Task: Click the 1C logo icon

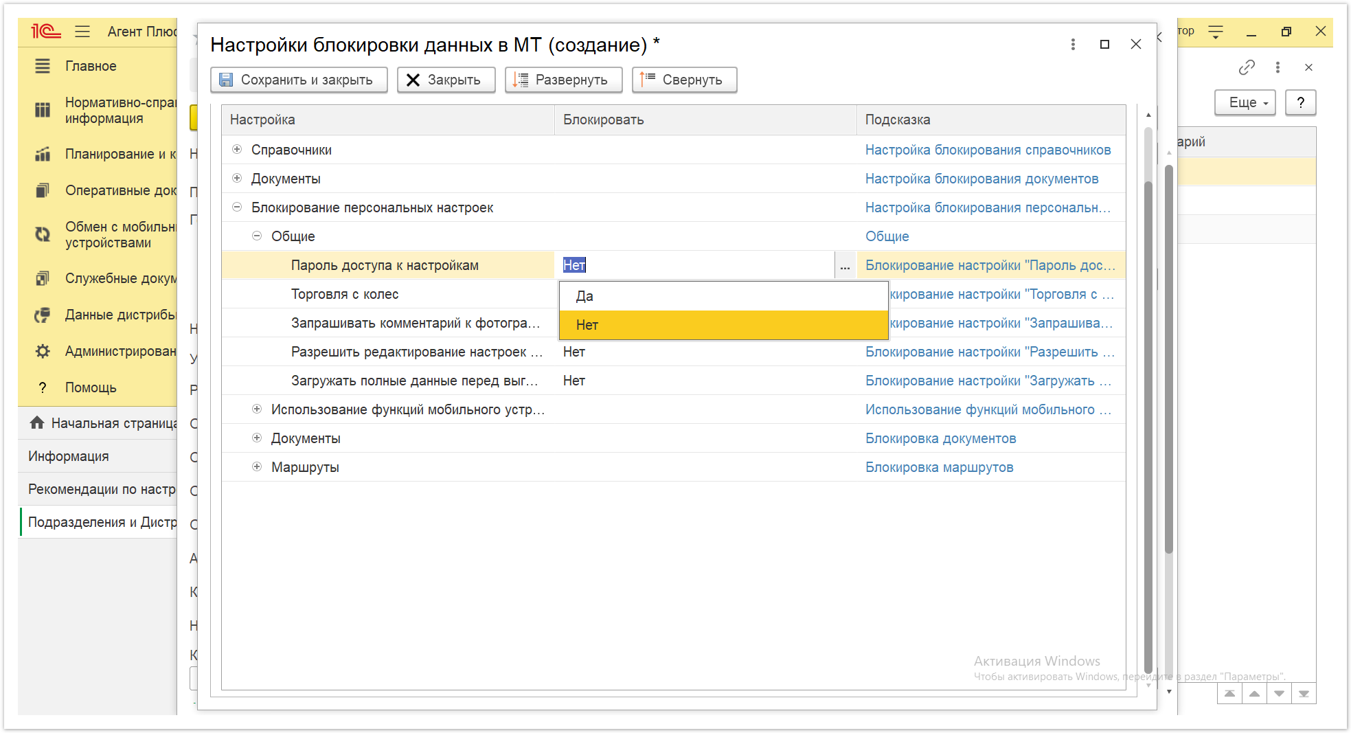Action: coord(45,31)
